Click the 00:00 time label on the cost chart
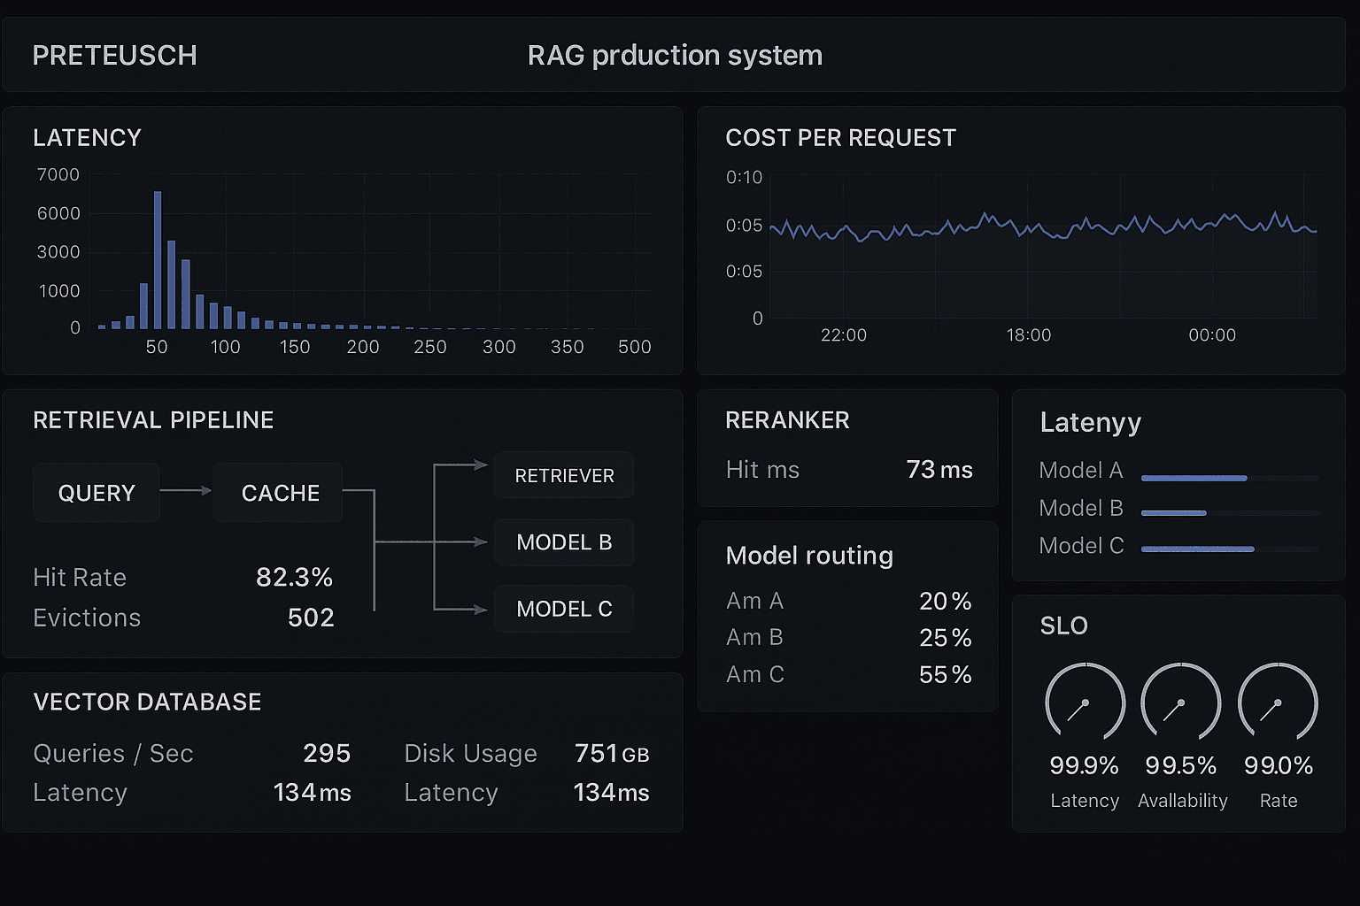This screenshot has height=906, width=1360. (1212, 335)
